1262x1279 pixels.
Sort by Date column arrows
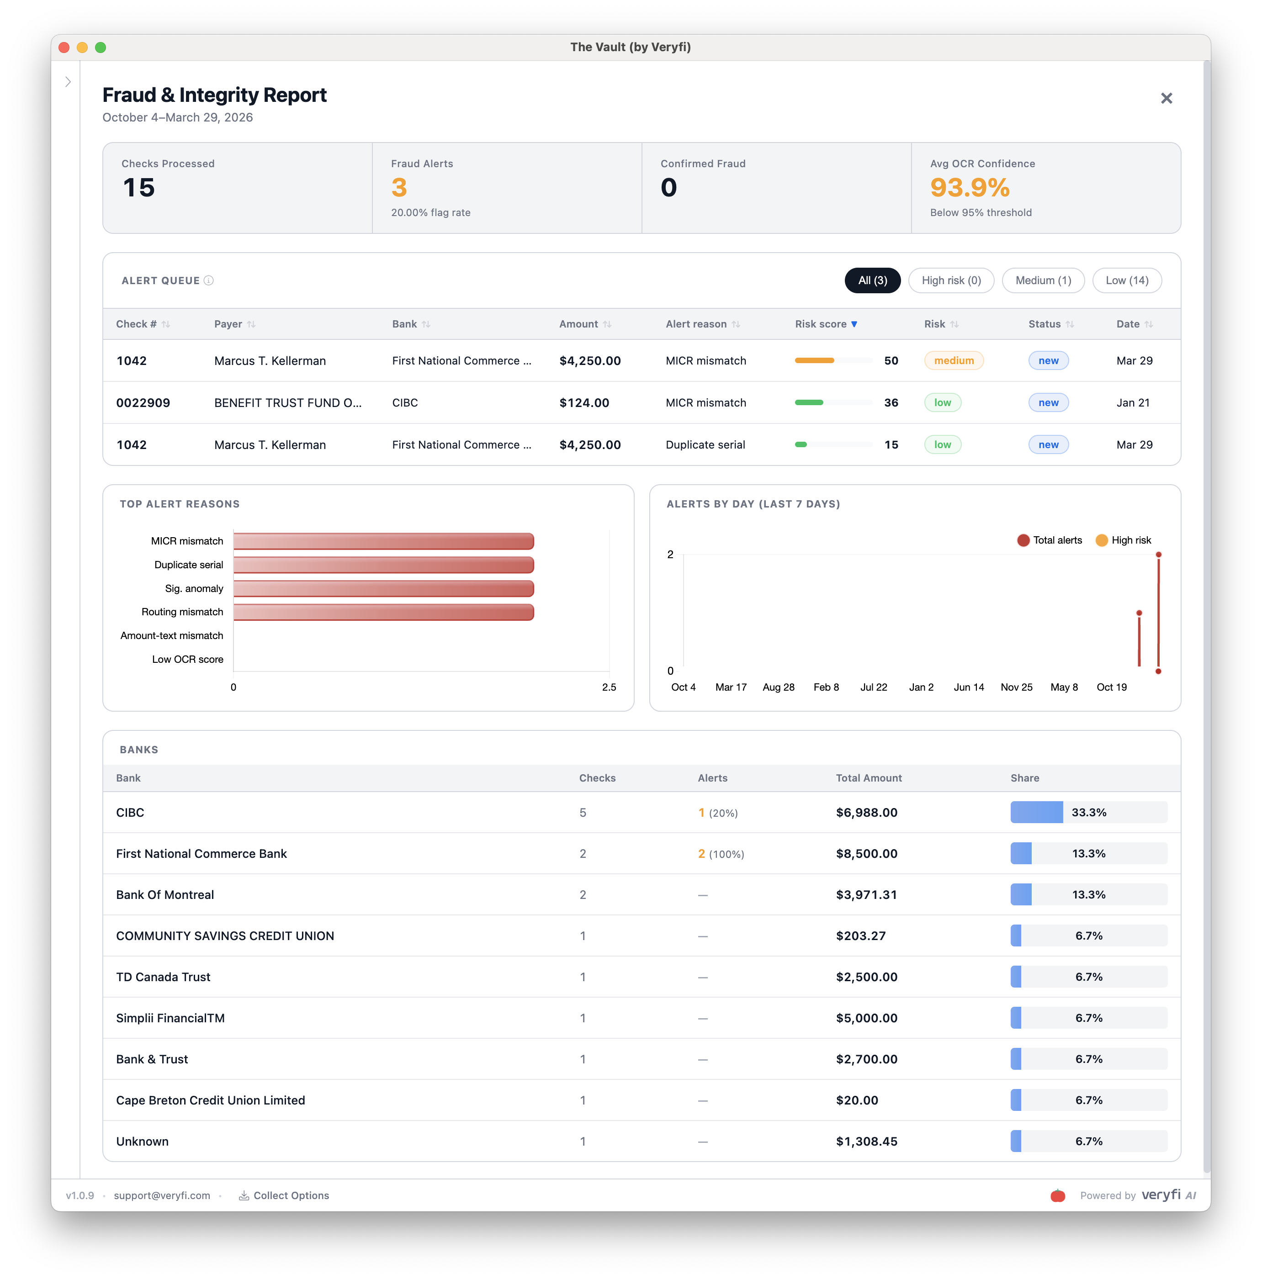tap(1149, 324)
